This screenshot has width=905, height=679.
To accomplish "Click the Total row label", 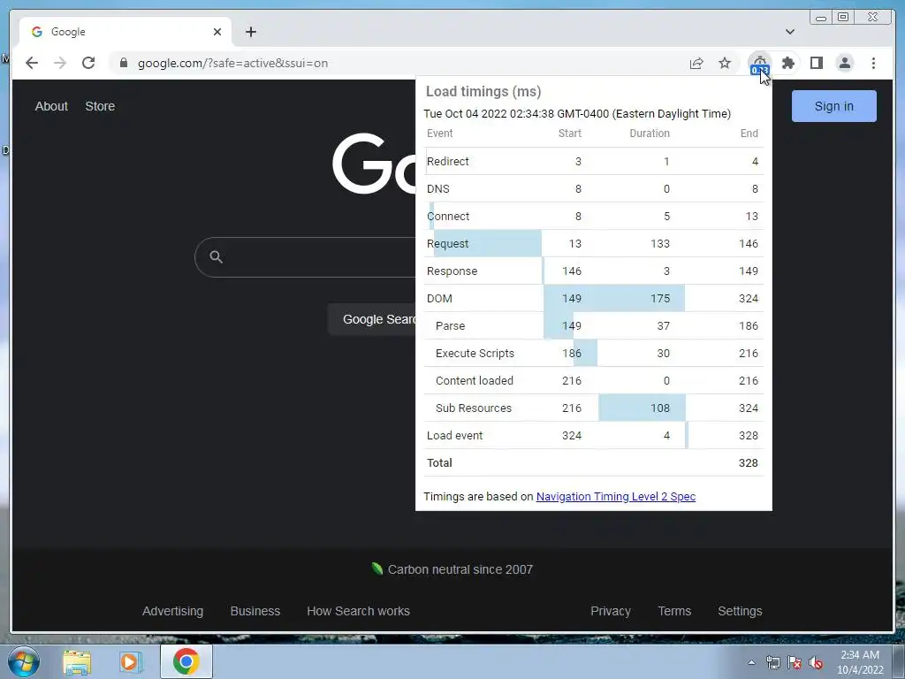I will pyautogui.click(x=440, y=463).
